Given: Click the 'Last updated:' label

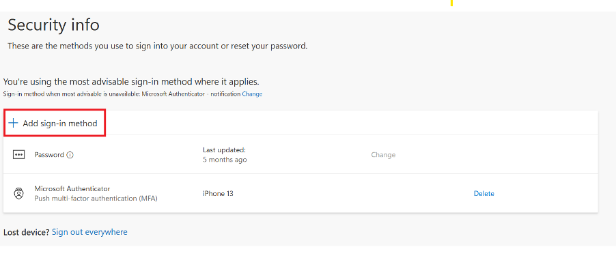Looking at the screenshot, I should coord(224,150).
